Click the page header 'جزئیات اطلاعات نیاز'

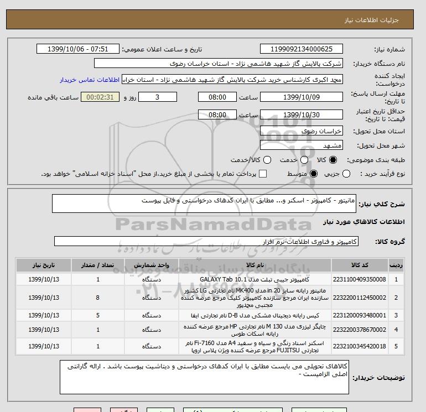[371, 20]
